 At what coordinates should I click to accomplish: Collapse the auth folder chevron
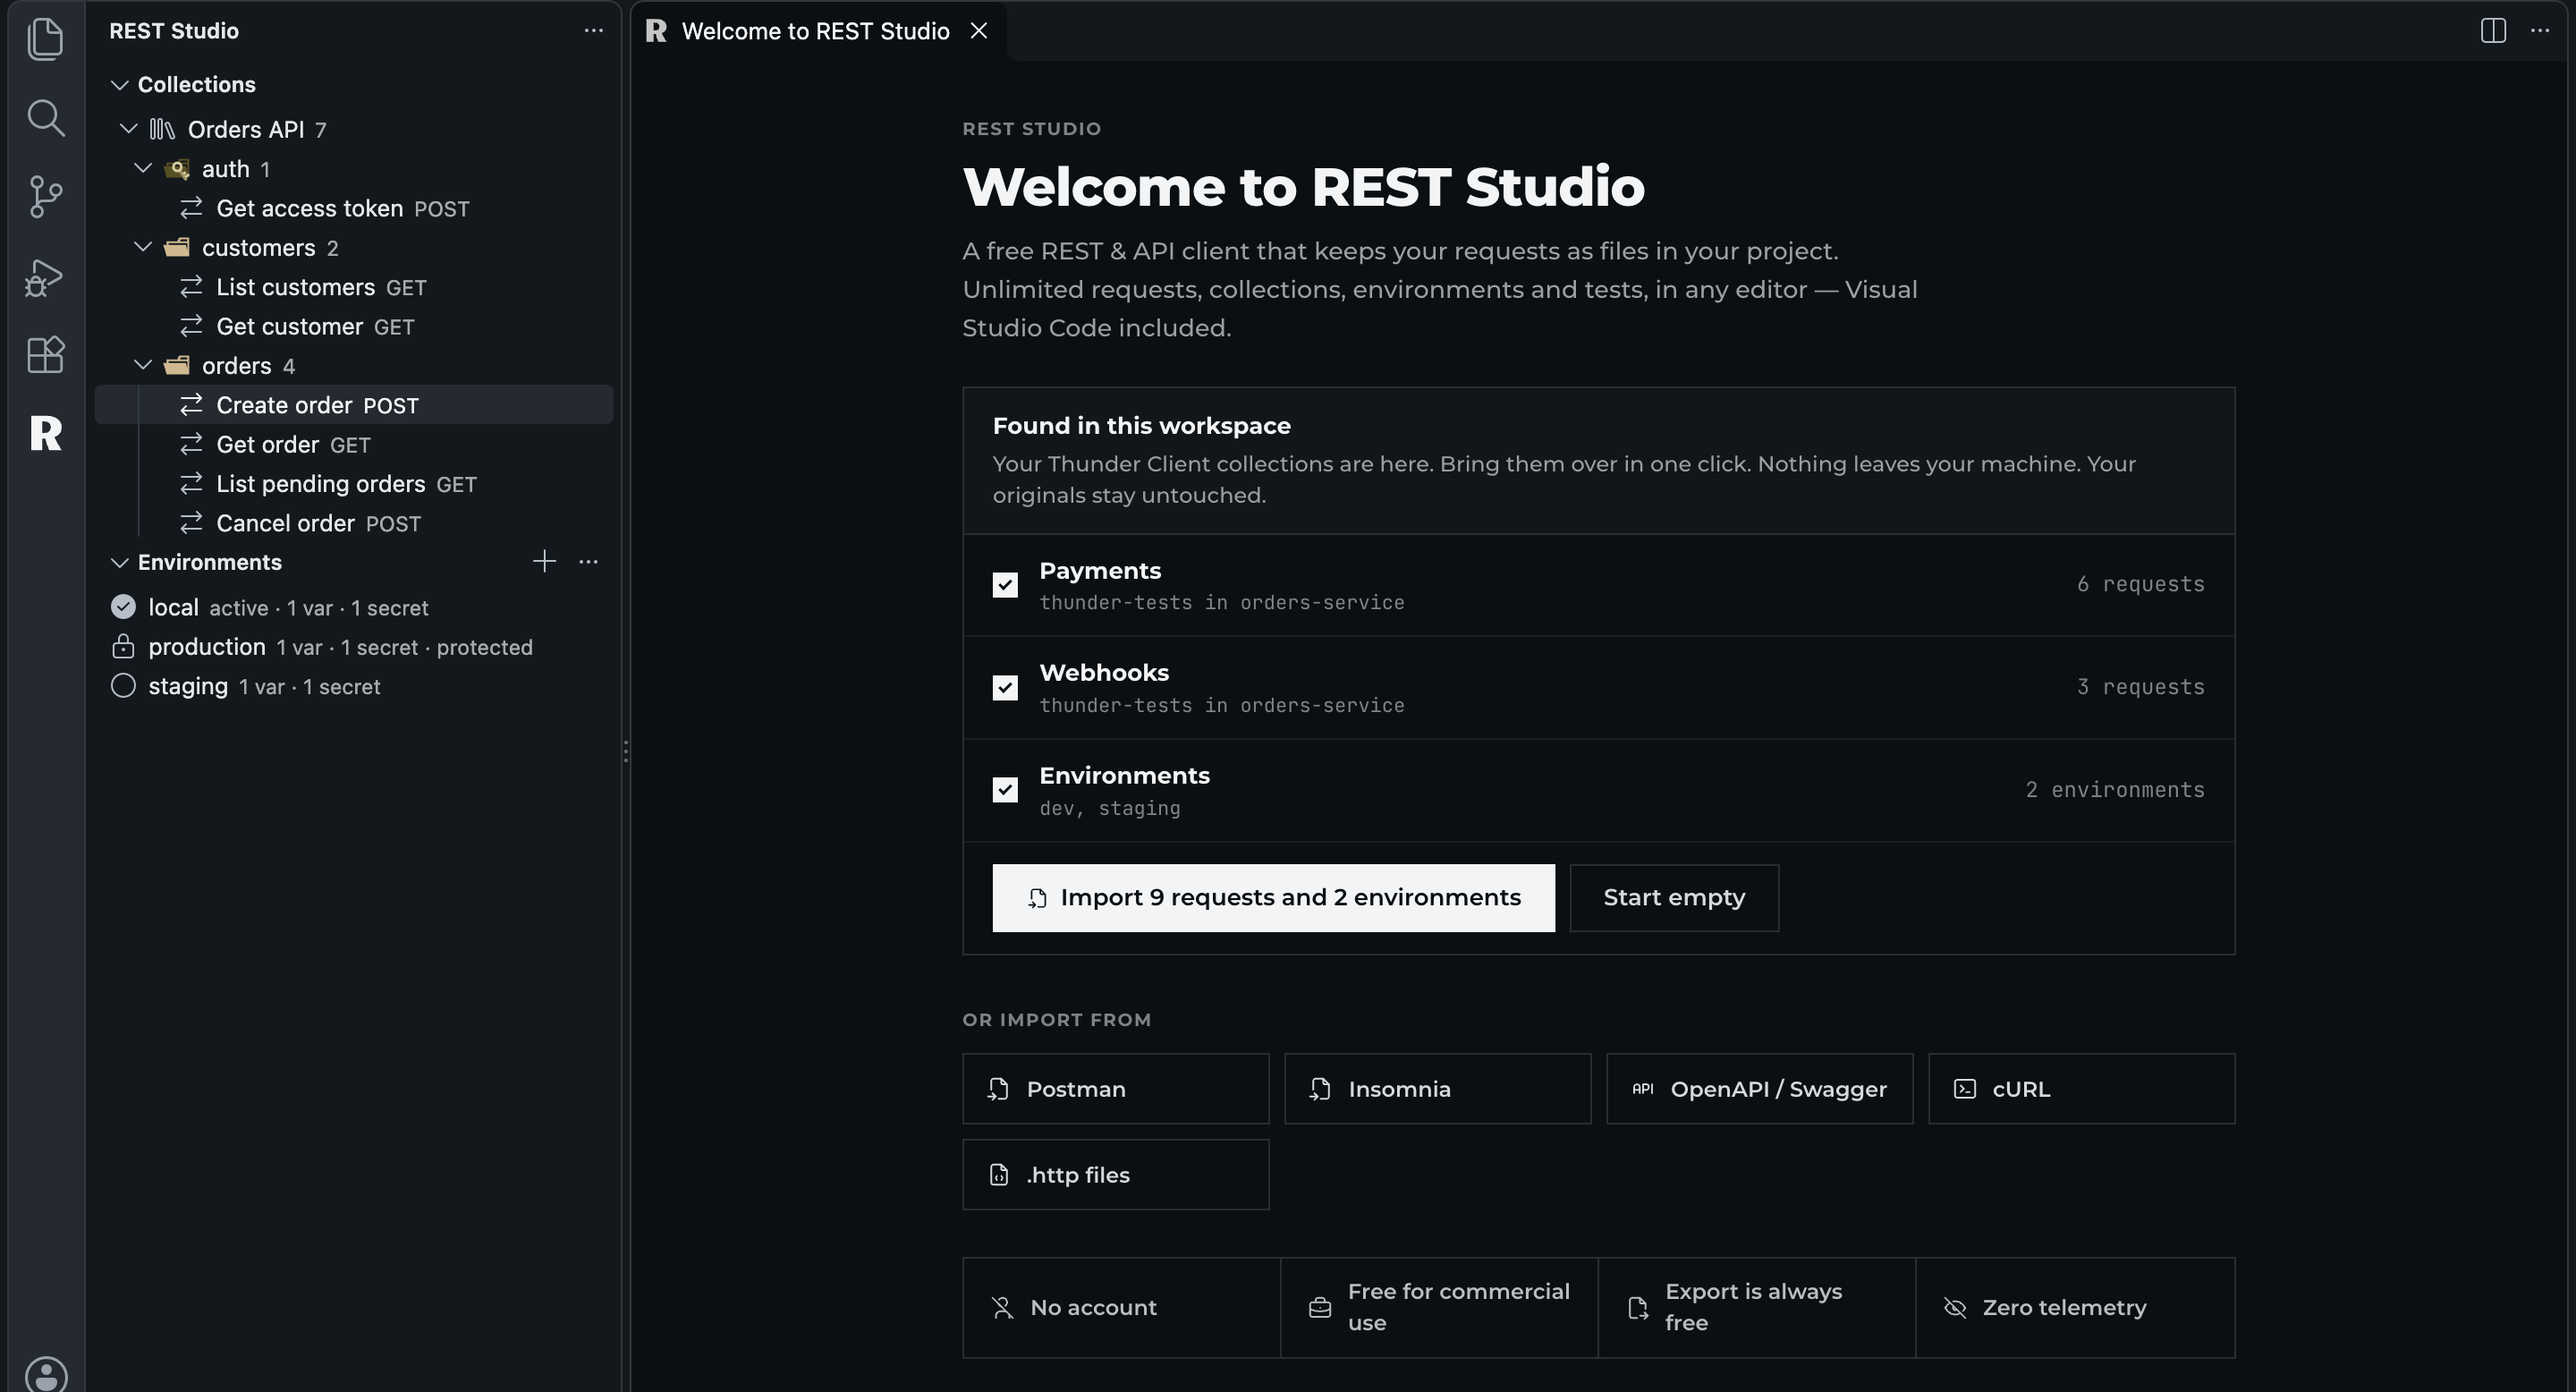[143, 168]
